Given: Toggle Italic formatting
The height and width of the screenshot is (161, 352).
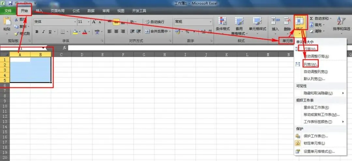Looking at the screenshot, I should point(44,32).
